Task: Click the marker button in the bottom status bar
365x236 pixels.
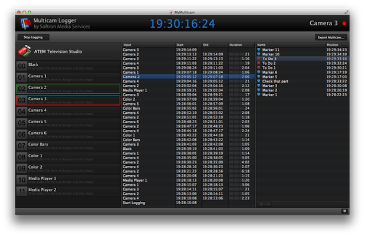Action: pyautogui.click(x=344, y=211)
